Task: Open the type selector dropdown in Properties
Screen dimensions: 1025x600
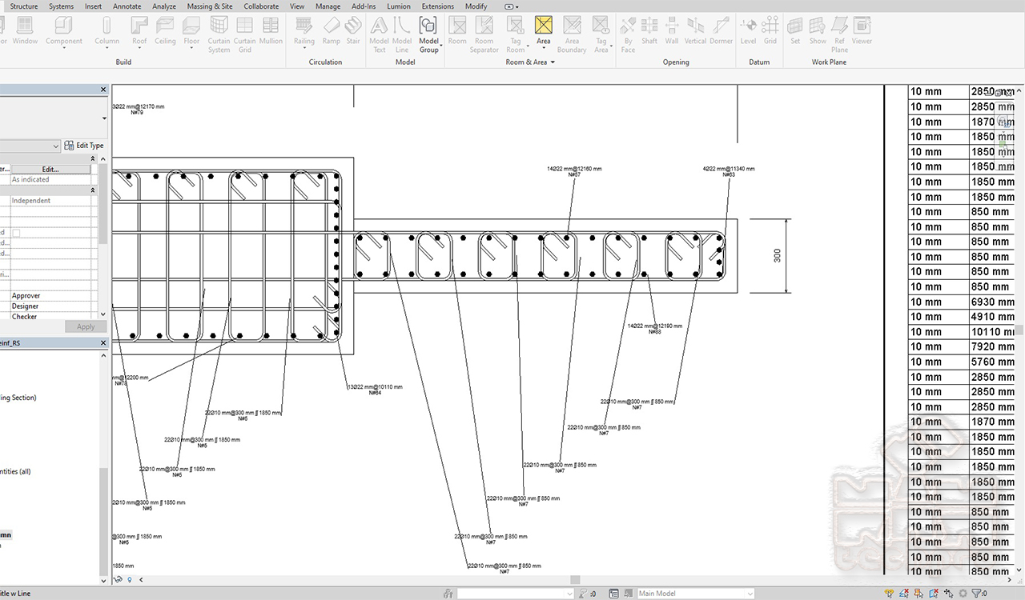Action: click(x=105, y=118)
